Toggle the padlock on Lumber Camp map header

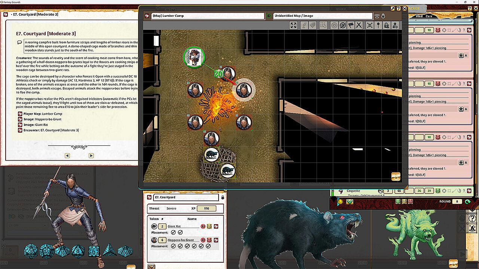(383, 16)
